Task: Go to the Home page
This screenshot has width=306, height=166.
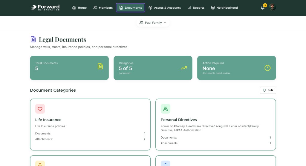Action: pyautogui.click(x=79, y=8)
